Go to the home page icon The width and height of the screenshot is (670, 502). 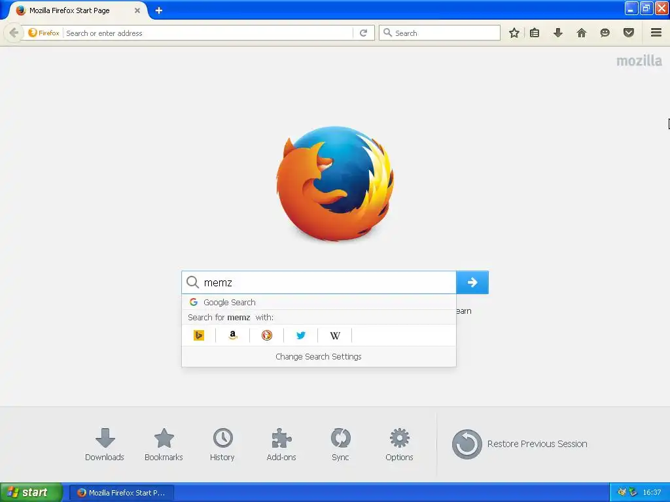click(581, 33)
